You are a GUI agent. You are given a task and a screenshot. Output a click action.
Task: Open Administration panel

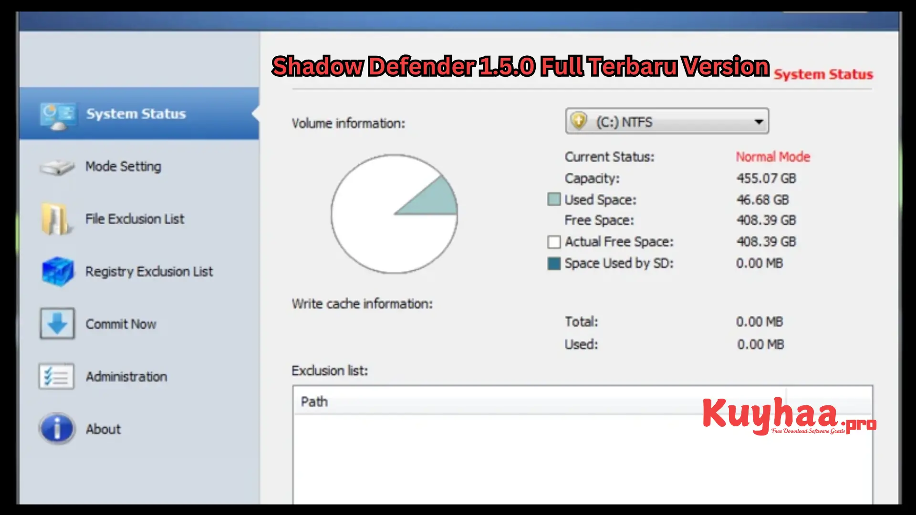click(x=126, y=376)
